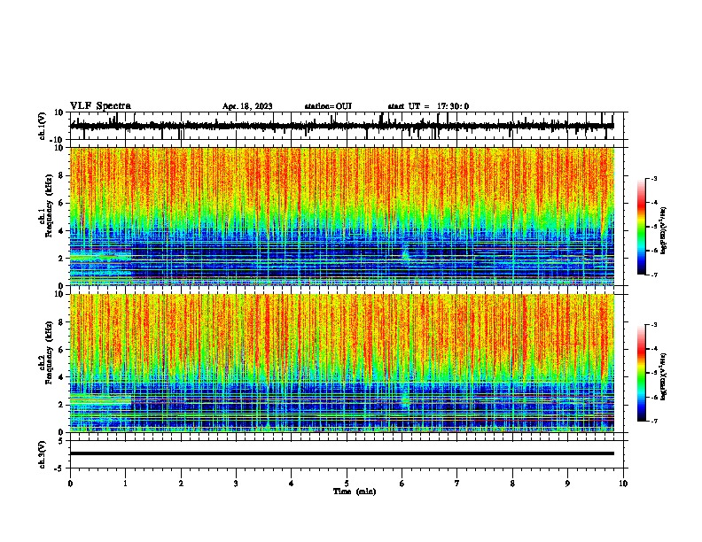This screenshot has width=702, height=542.
Task: Click the "3" tick on the time axis
Action: click(236, 484)
